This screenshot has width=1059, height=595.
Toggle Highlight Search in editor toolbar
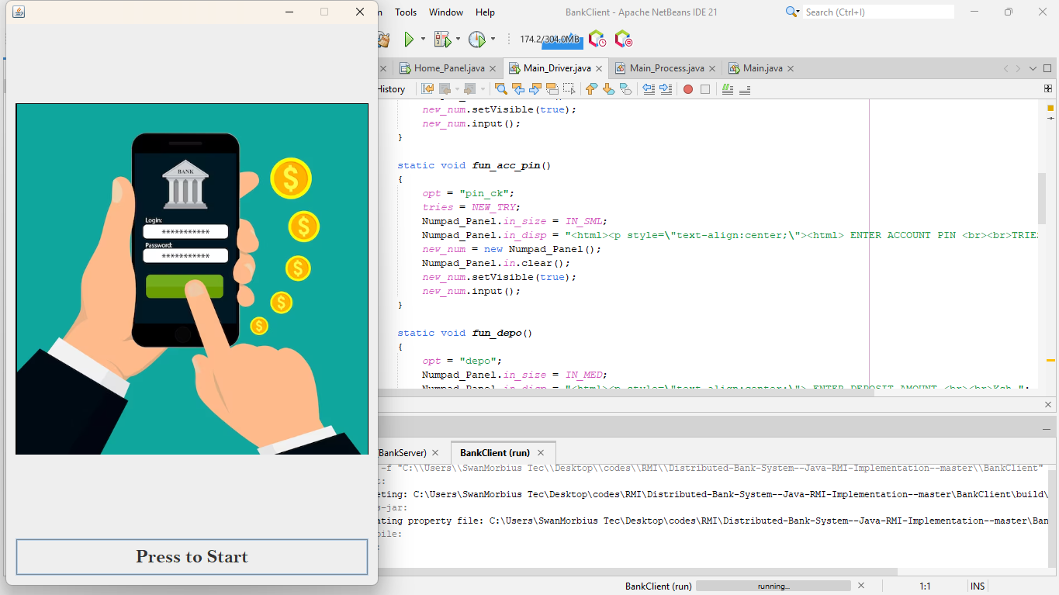(x=552, y=89)
